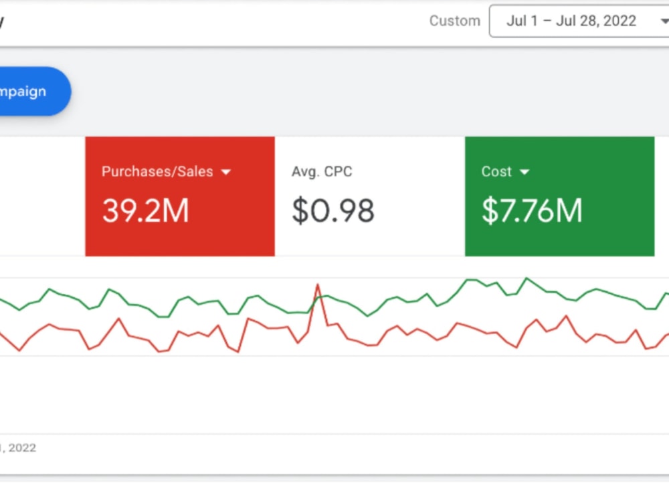This screenshot has width=669, height=501.
Task: Click the $7.76M cost value
Action: click(532, 210)
